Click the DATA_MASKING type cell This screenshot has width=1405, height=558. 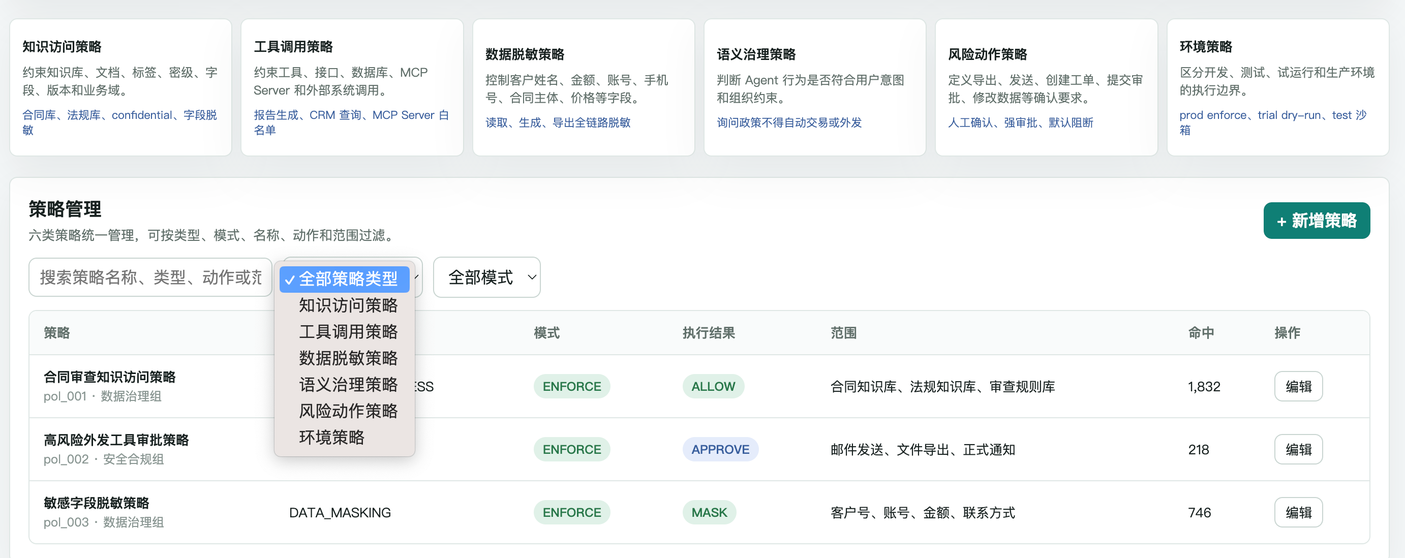coord(340,513)
